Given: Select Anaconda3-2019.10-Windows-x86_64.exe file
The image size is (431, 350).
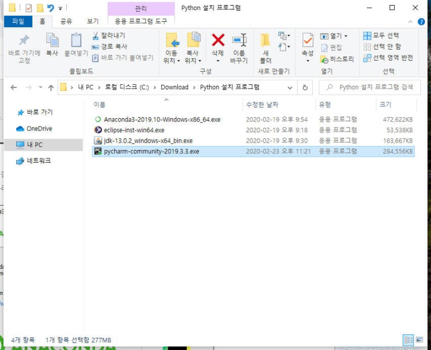Looking at the screenshot, I should pyautogui.click(x=253, y=119).
